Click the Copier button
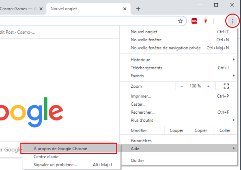Screen dimensions: 241x170 [x=201, y=130]
